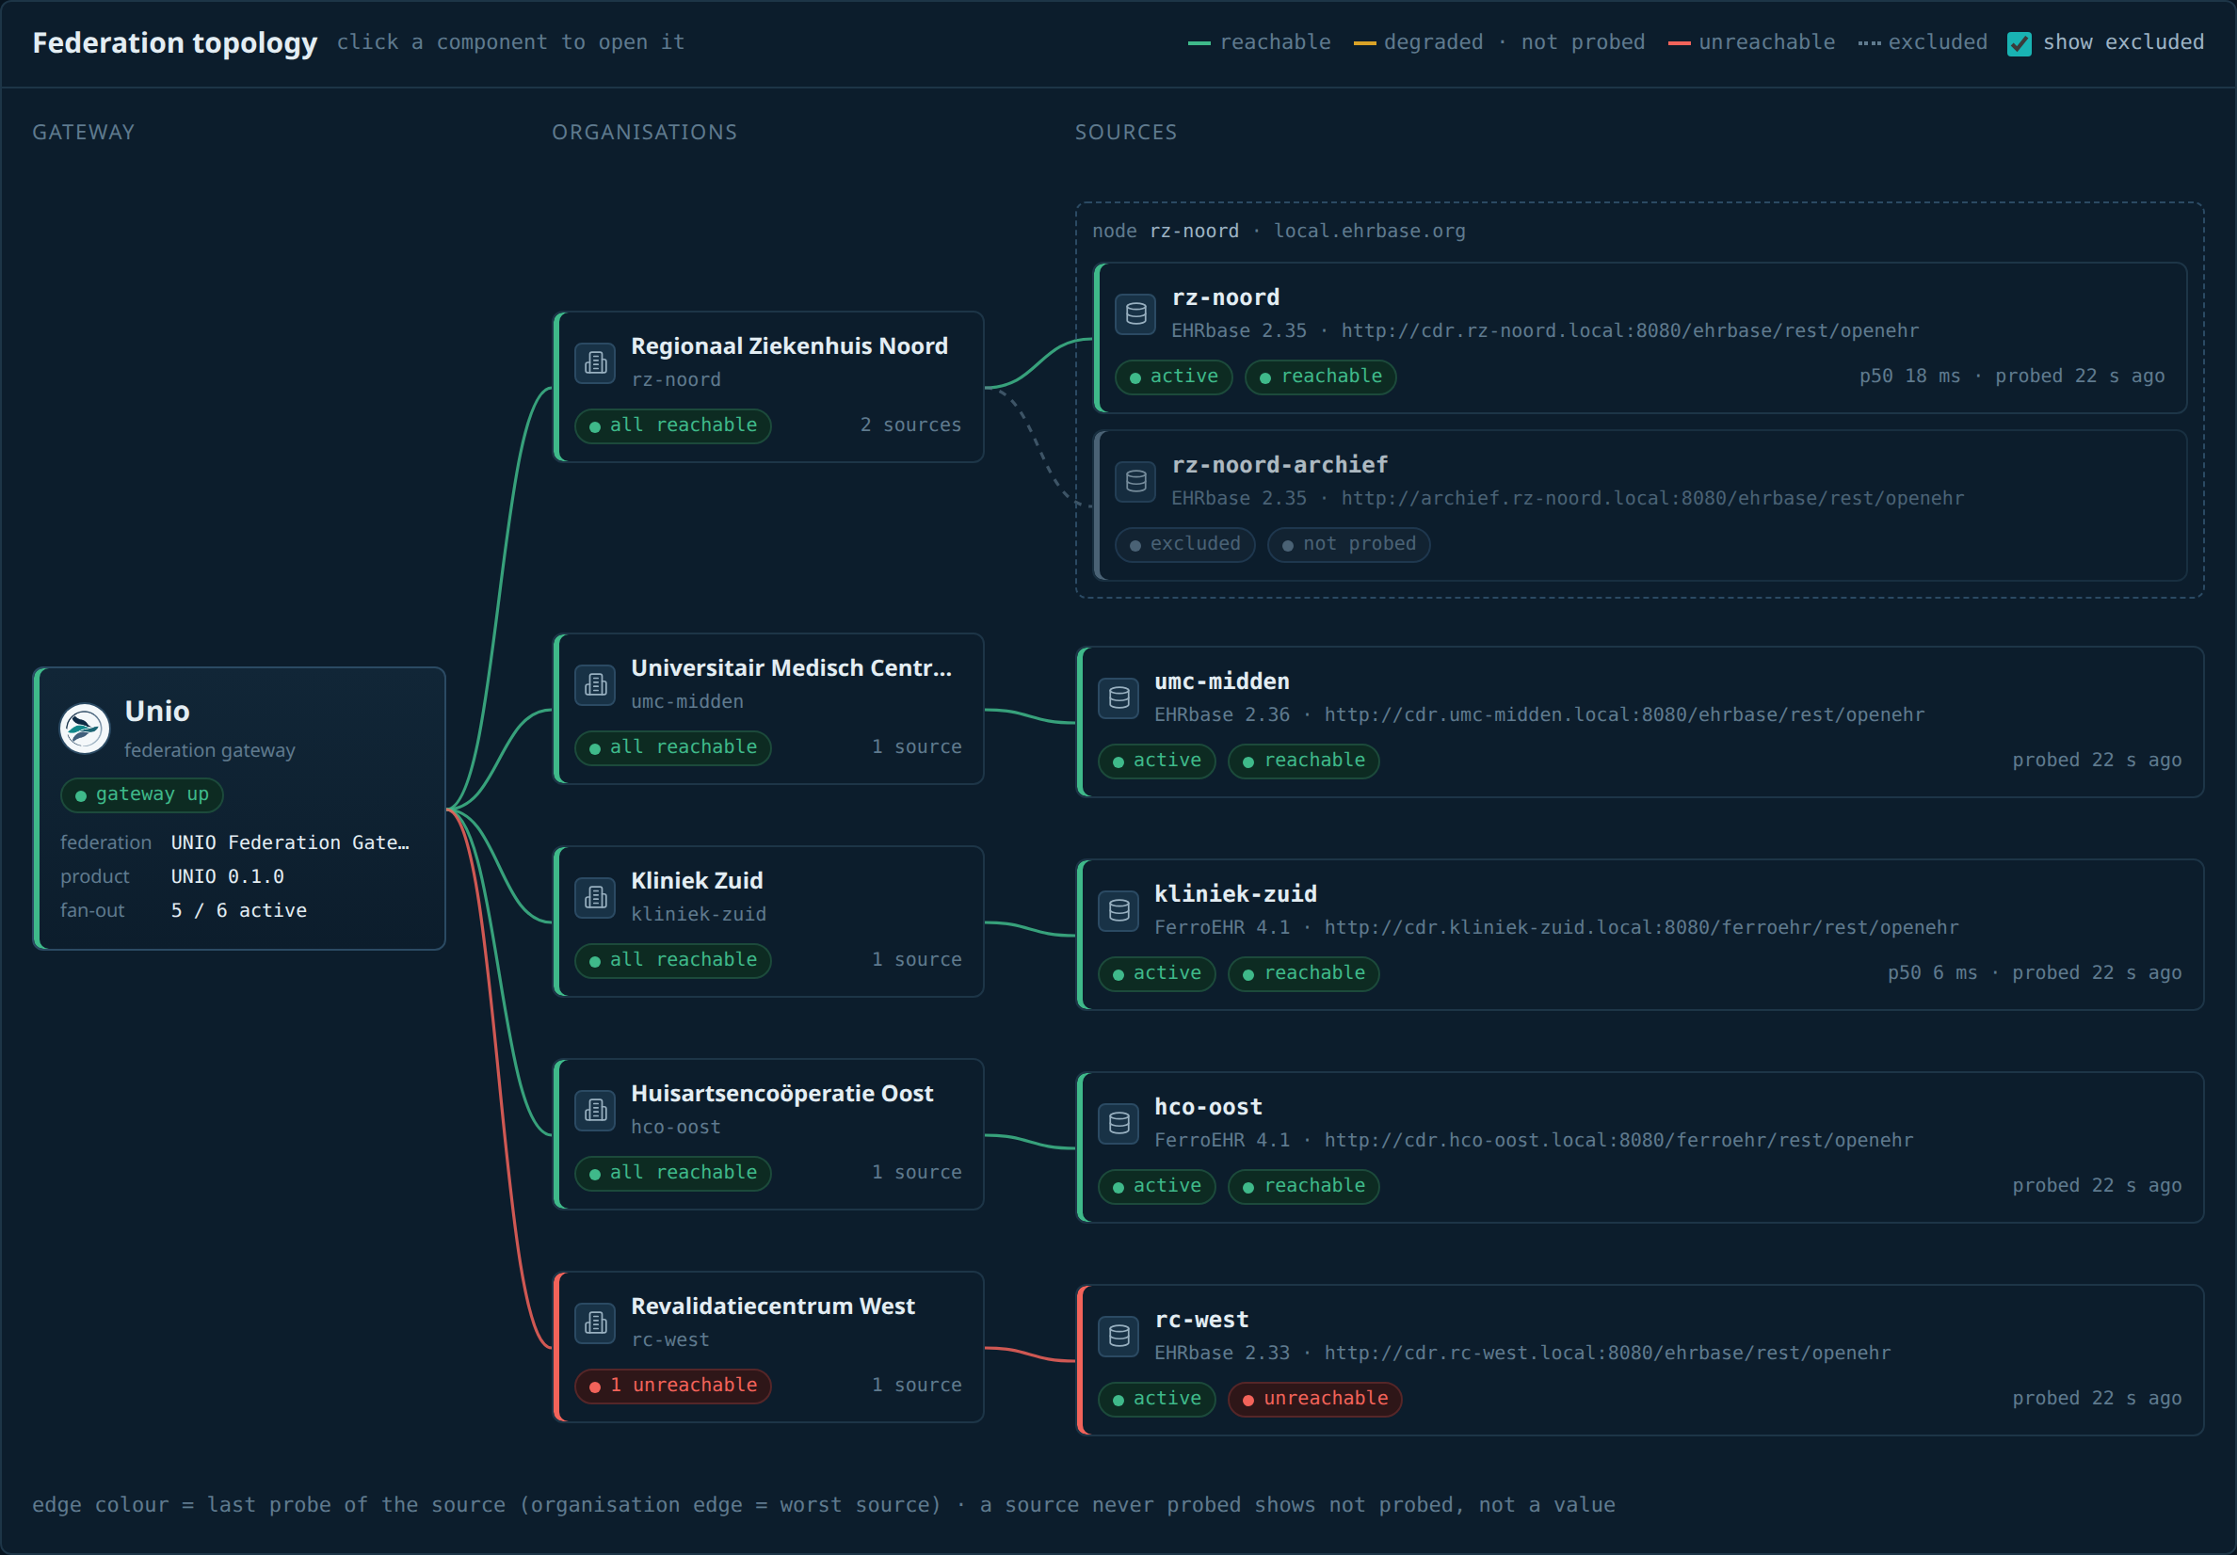Click database icon of umc-midden source
Viewport: 2237px width, 1555px height.
1118,697
